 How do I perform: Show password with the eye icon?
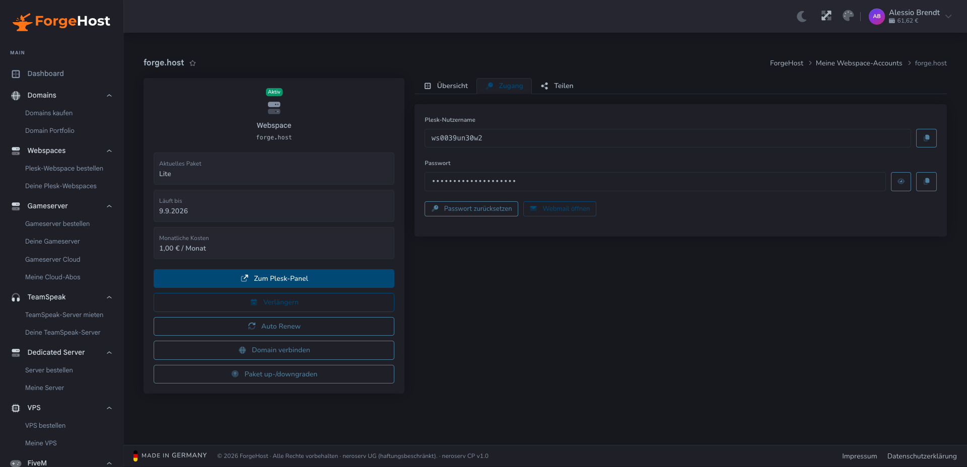[901, 182]
